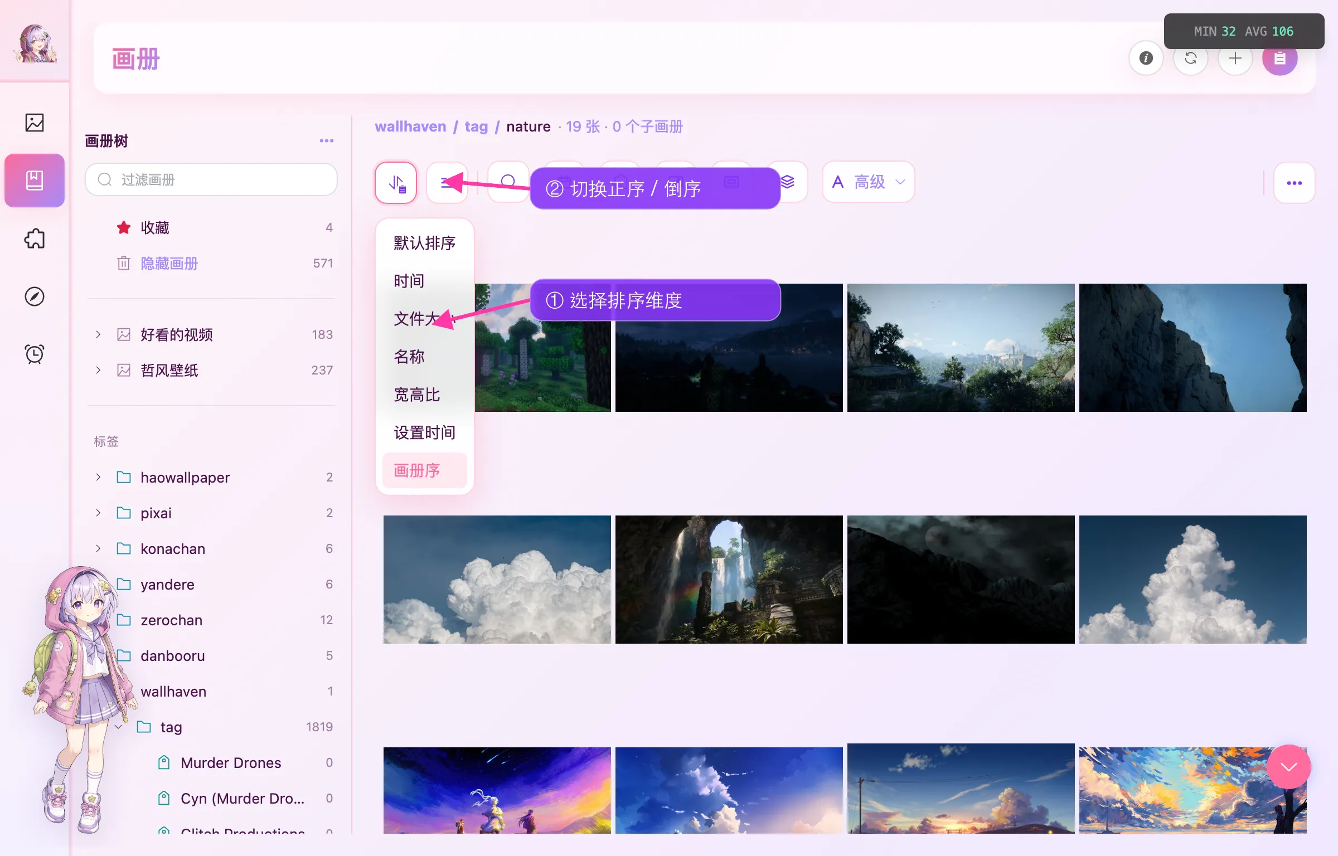The image size is (1338, 856).
Task: Expand the pixai folder
Action: (x=98, y=513)
